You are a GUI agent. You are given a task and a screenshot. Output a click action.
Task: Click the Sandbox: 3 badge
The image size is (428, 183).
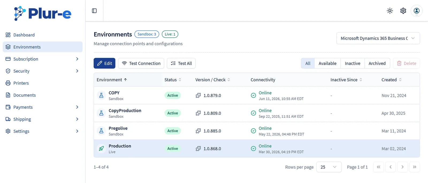tap(147, 34)
